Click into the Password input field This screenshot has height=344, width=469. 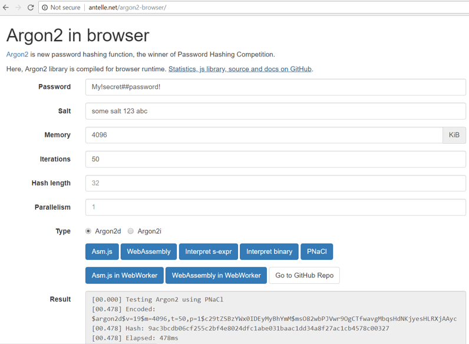(x=275, y=87)
